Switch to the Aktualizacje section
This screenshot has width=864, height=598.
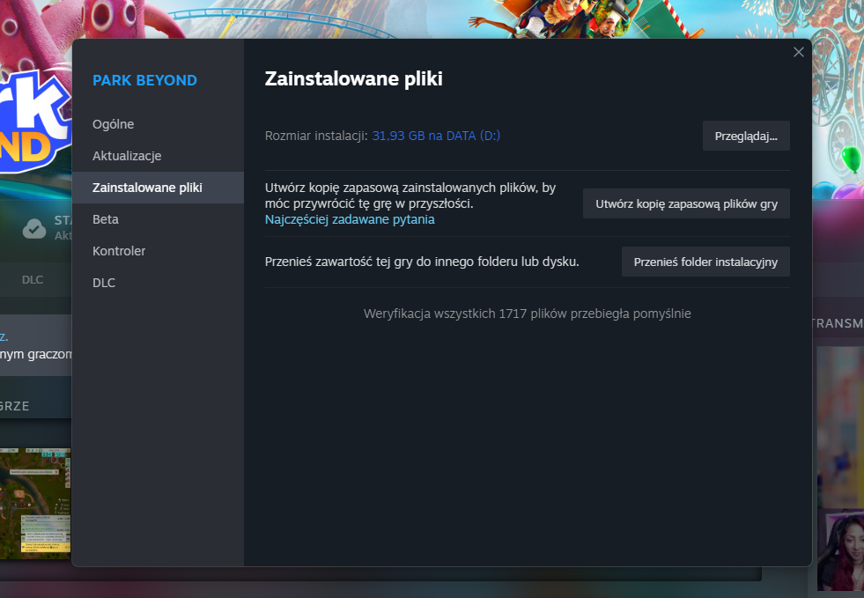point(158,156)
